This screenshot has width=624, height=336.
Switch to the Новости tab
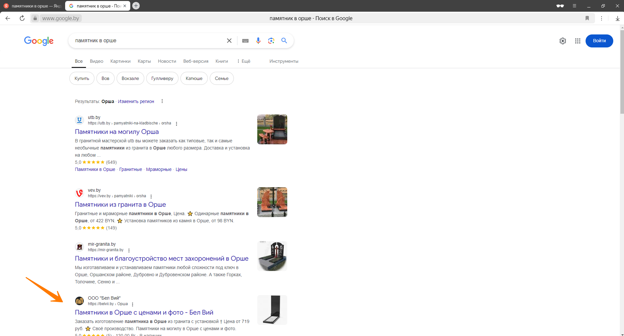[167, 61]
